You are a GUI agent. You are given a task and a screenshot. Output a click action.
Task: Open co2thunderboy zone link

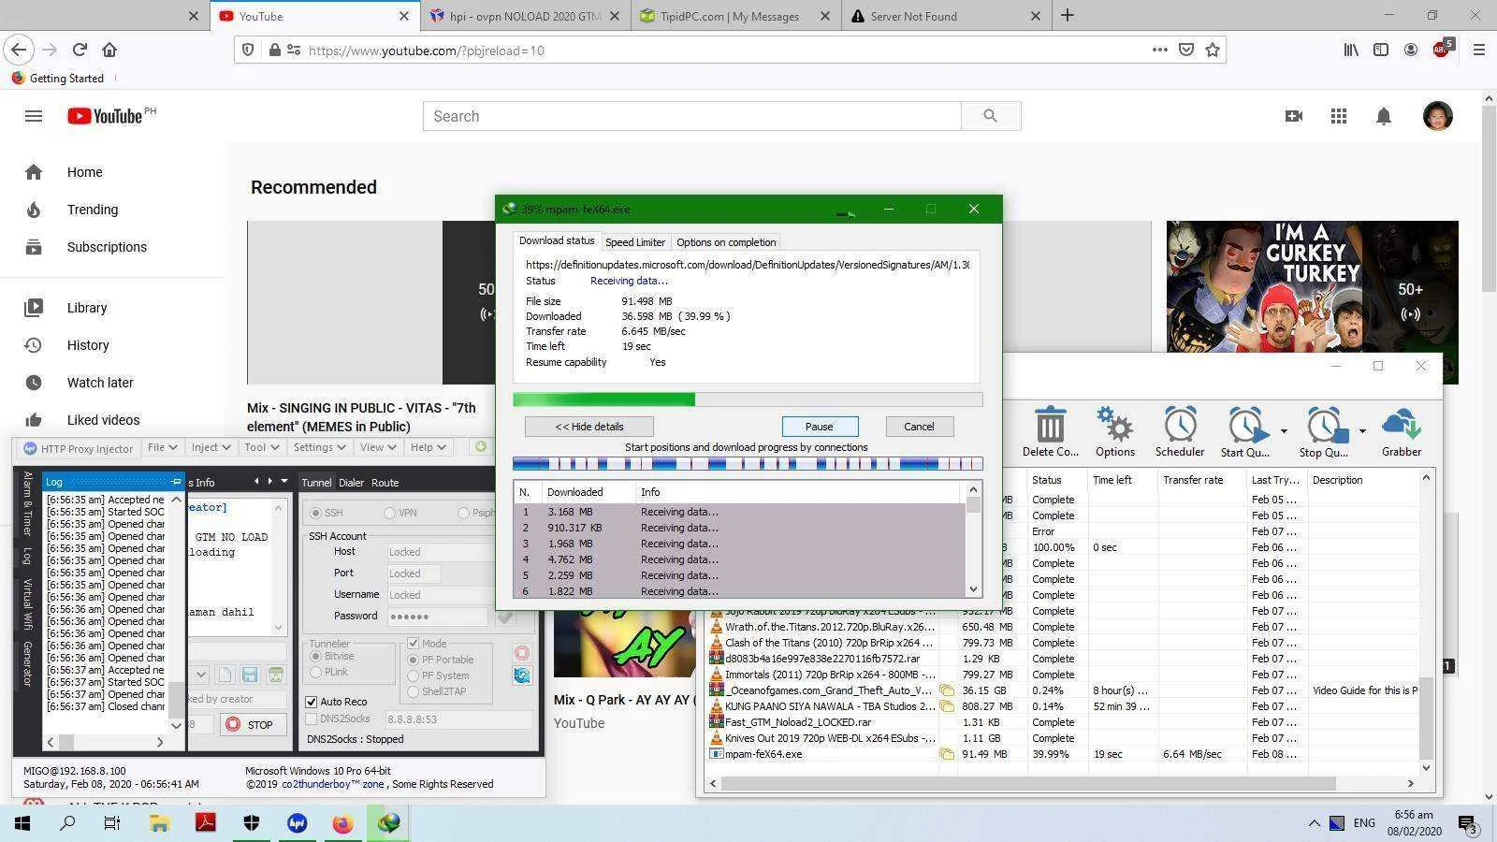click(x=335, y=784)
